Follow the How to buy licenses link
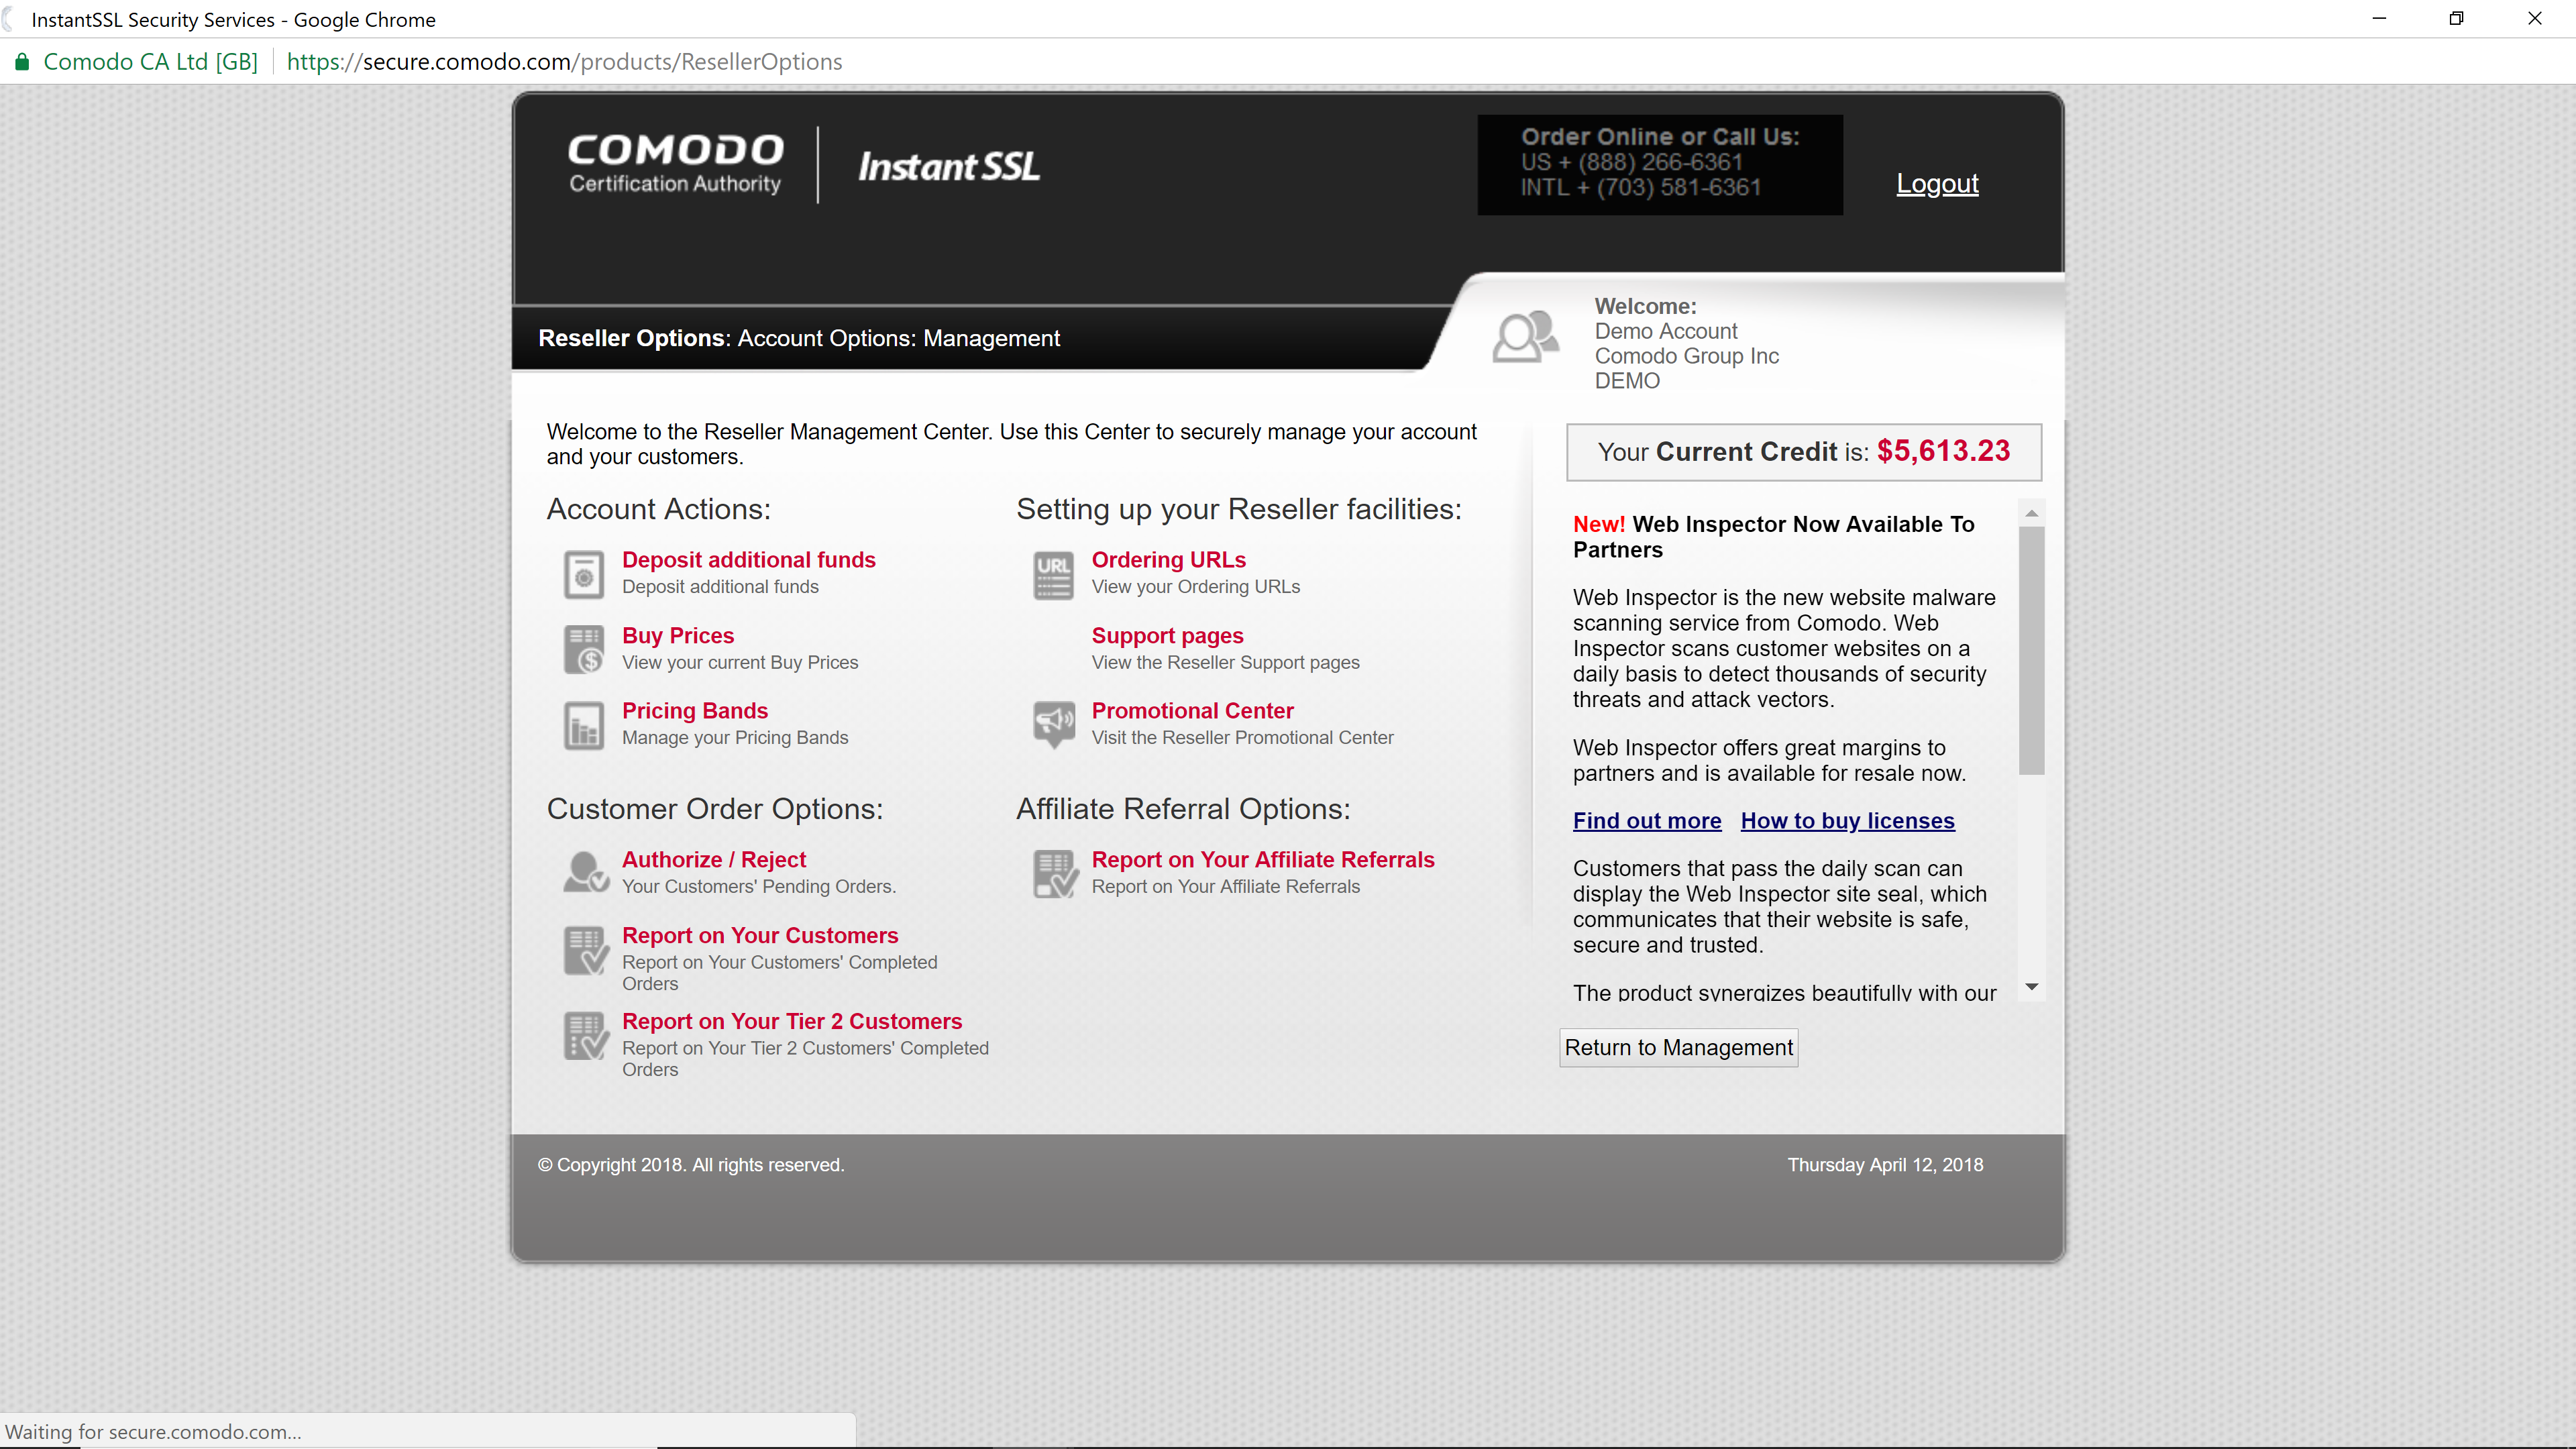This screenshot has height=1449, width=2576. click(1847, 821)
